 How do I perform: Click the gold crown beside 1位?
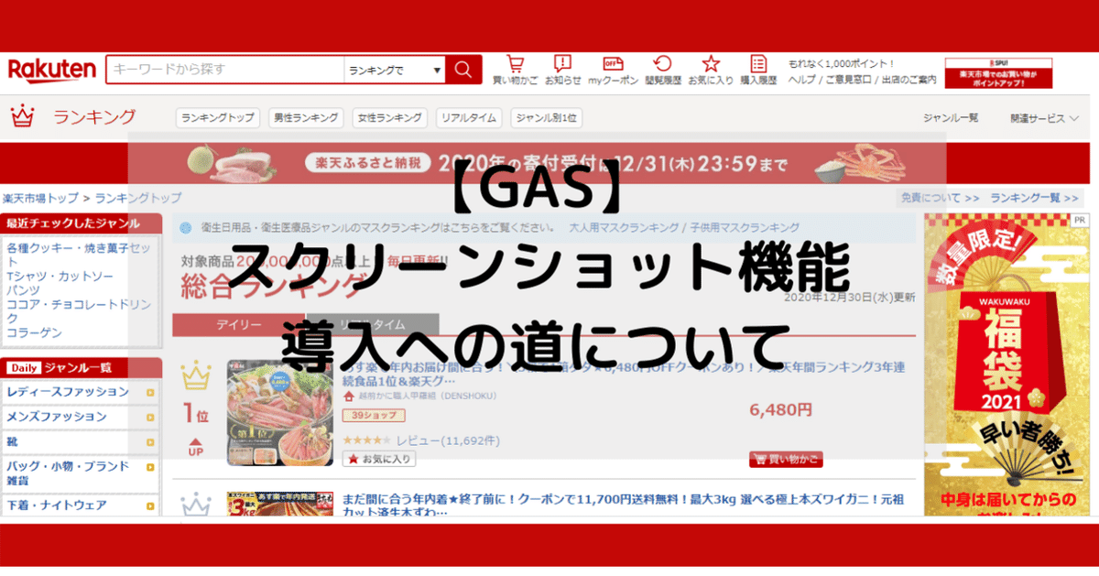196,375
